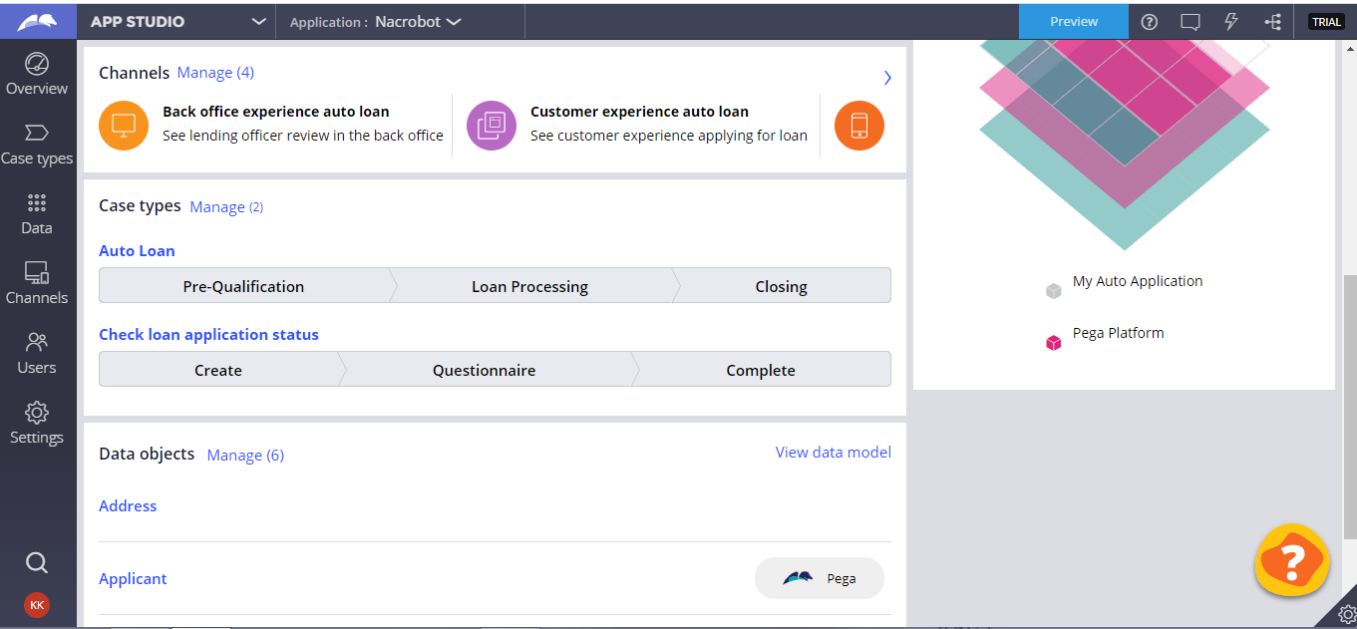
Task: Click the TRIAL badge in the header
Action: click(x=1326, y=22)
